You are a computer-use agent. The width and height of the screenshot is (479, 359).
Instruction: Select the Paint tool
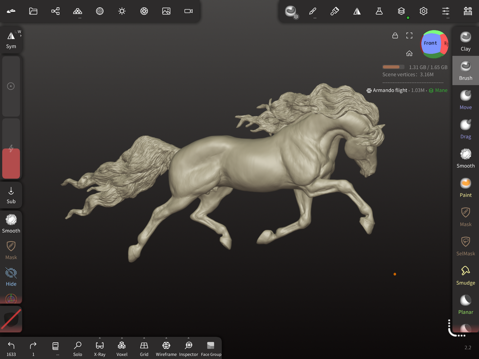click(465, 187)
